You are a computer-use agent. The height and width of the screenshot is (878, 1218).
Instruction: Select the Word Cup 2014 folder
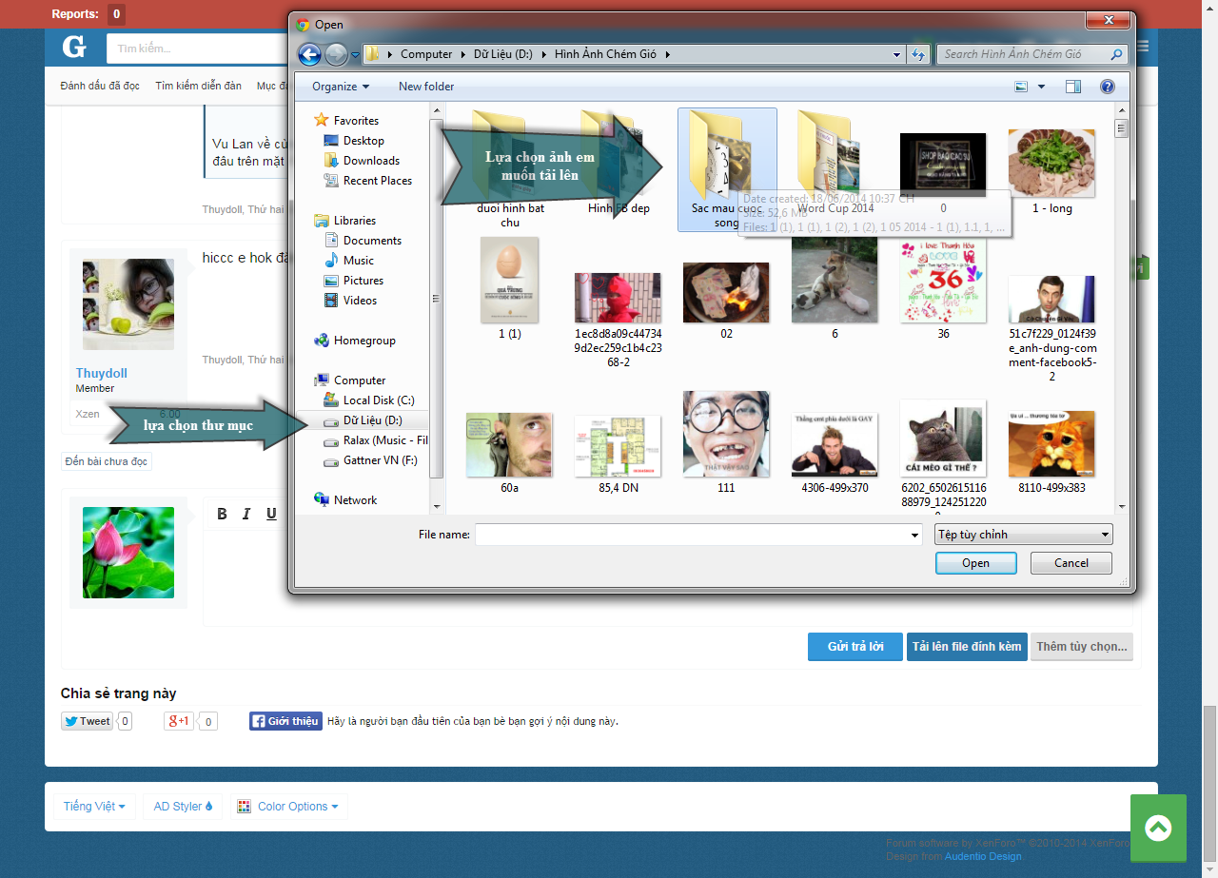tap(835, 162)
